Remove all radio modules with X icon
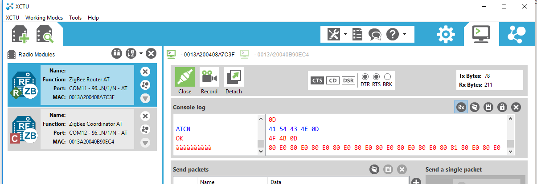 (x=151, y=54)
